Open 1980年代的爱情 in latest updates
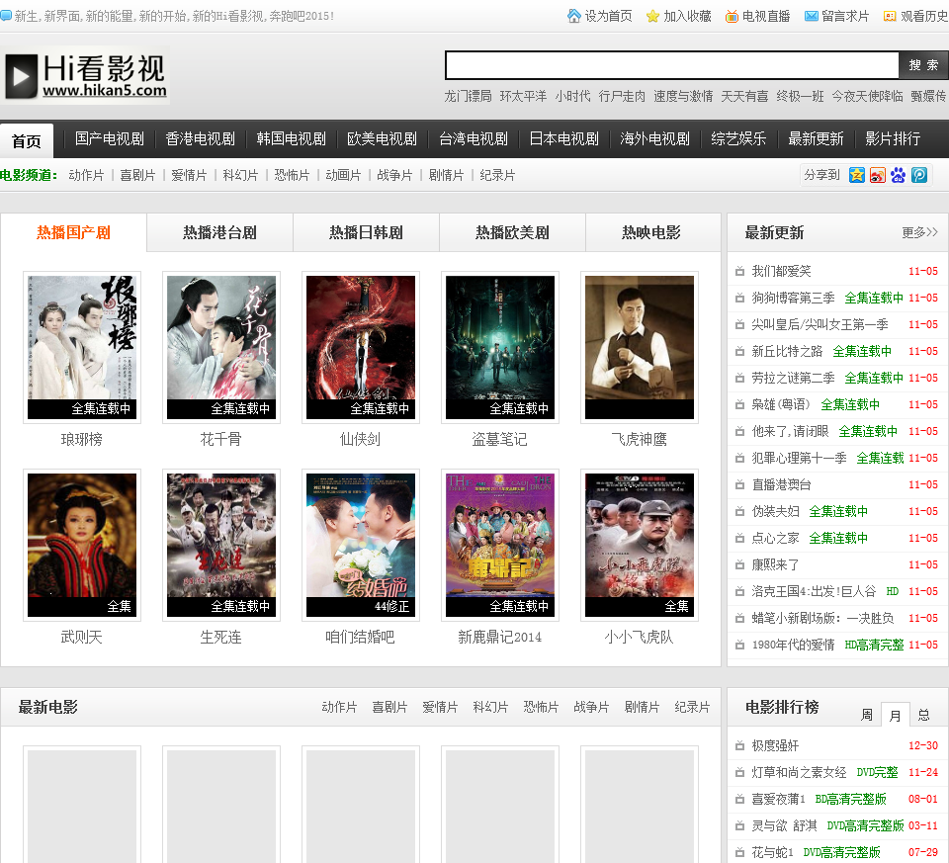 point(793,645)
